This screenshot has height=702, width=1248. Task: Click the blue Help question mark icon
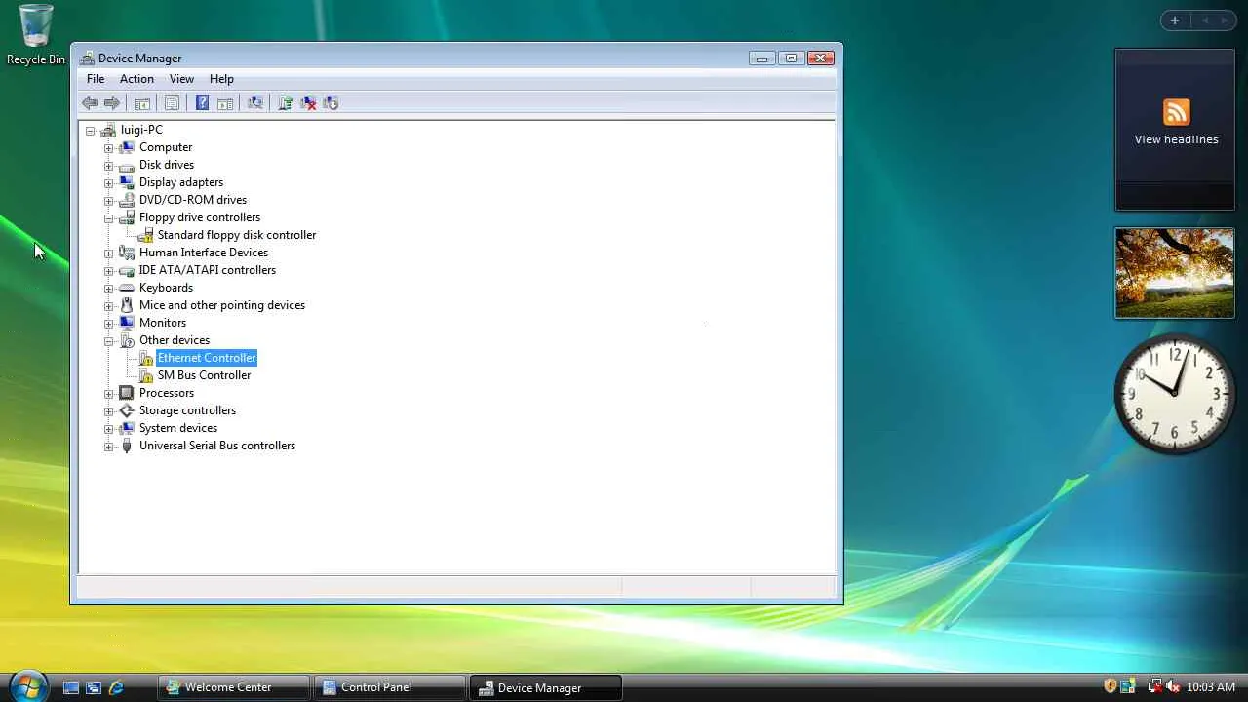tap(202, 103)
